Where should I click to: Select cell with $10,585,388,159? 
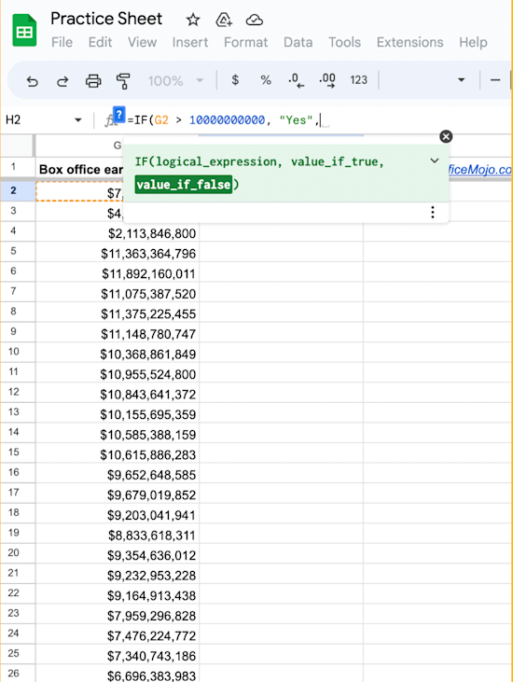(118, 434)
